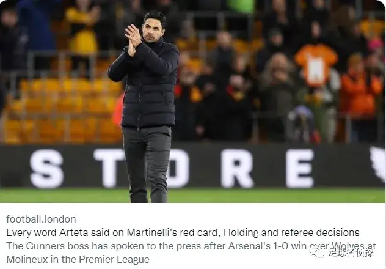This screenshot has width=386, height=269.
Task: Click the letter E on the STORE banner
Action: [300, 169]
